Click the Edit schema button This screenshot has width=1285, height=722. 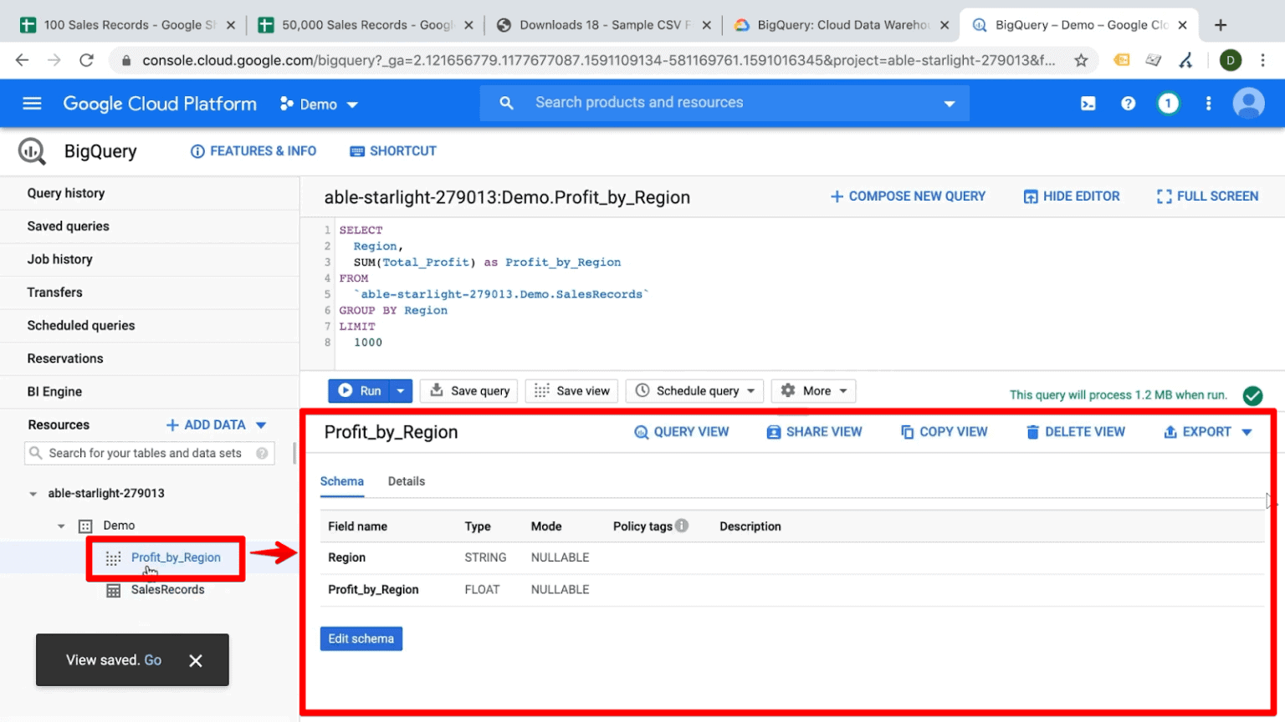pos(361,638)
